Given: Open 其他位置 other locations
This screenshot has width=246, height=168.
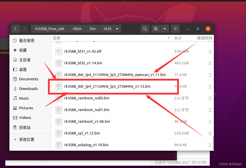Looking at the screenshot, I should (x=30, y=139).
